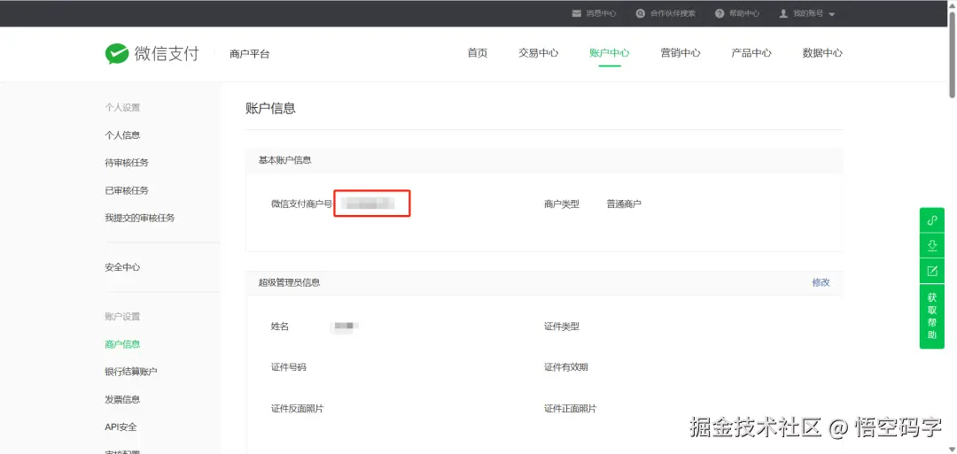The height and width of the screenshot is (454, 957).
Task: Click the 微信支付商户号 label
Action: tap(301, 204)
